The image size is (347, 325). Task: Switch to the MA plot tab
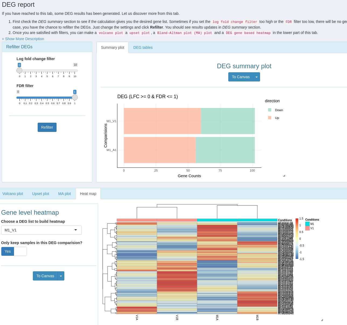coord(64,194)
